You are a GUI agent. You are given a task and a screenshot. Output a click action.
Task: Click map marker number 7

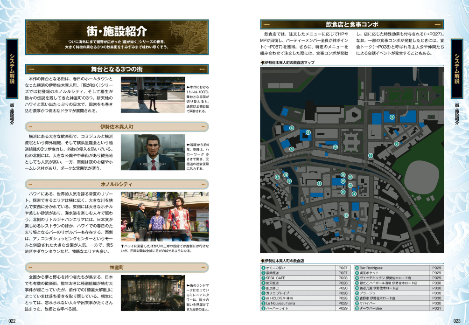point(371,155)
